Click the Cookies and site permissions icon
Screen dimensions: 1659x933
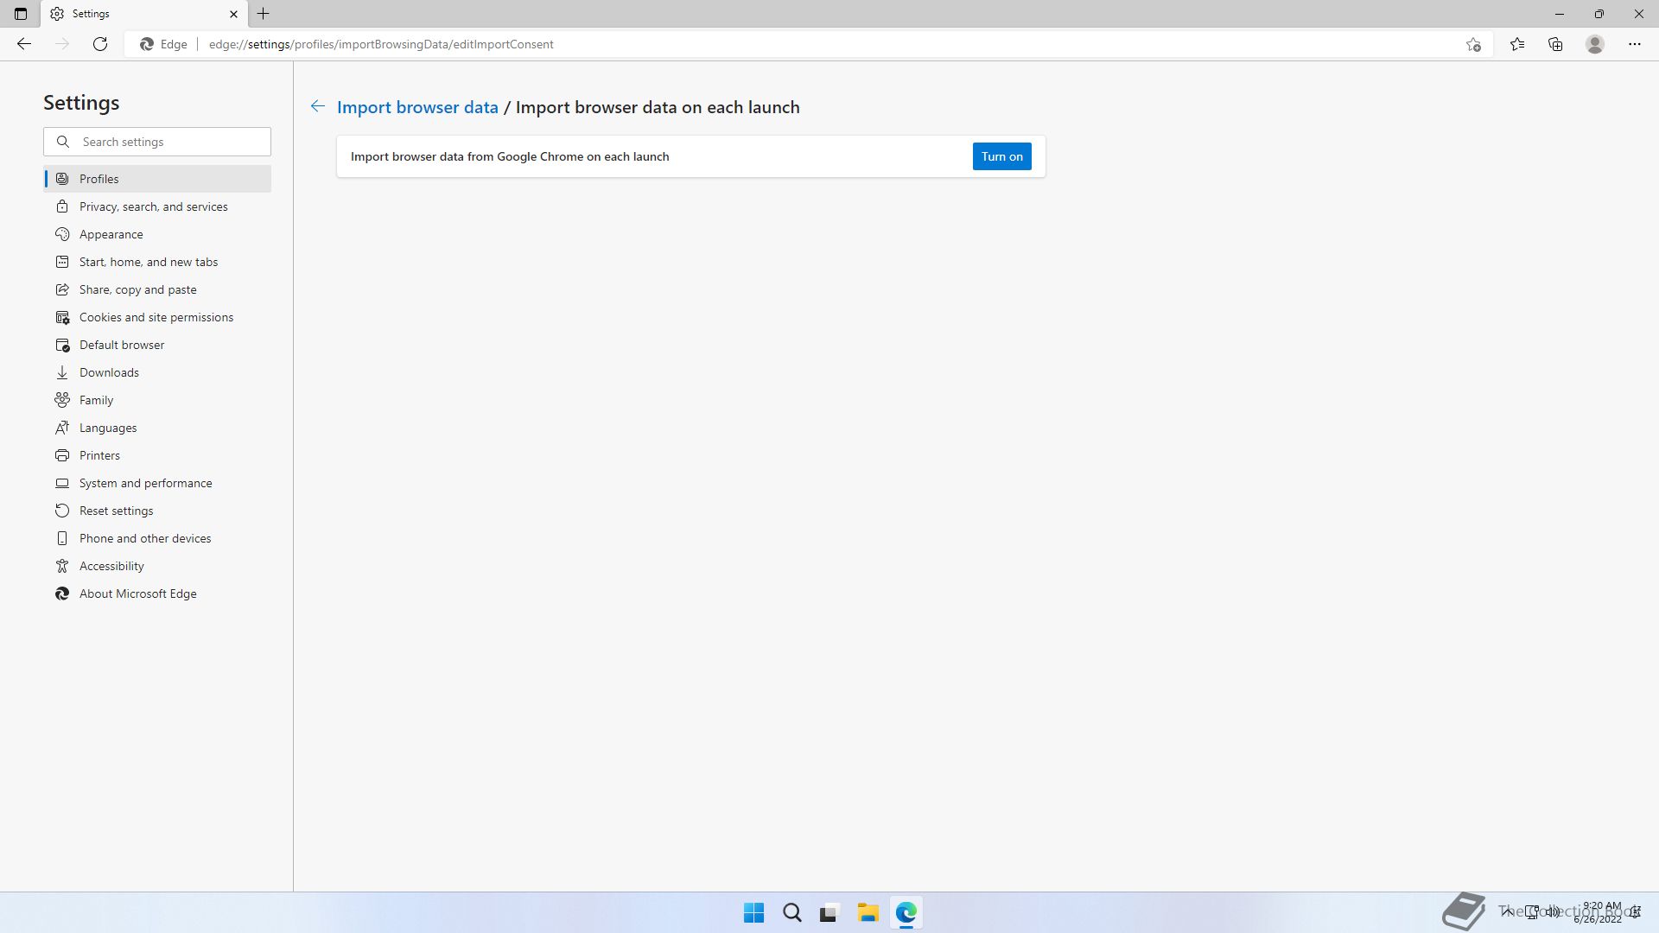(x=62, y=317)
